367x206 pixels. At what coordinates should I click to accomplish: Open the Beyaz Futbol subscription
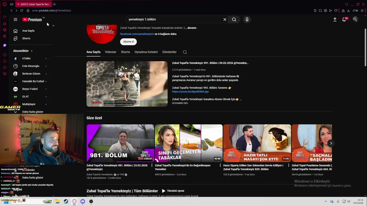click(30, 89)
